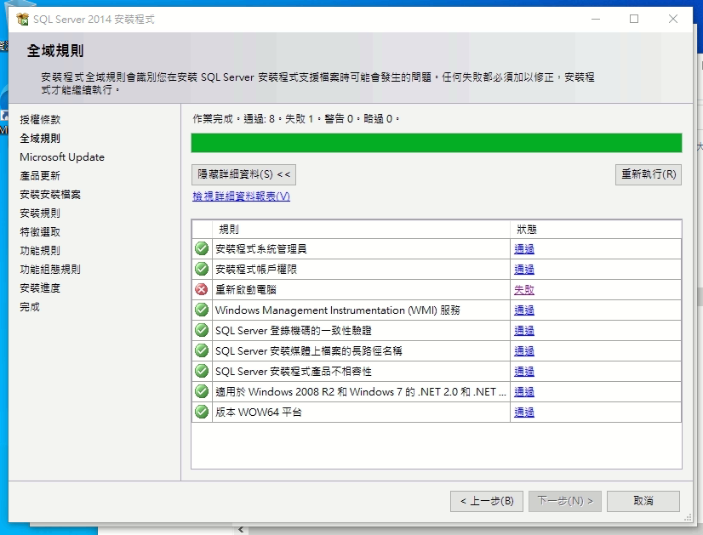Click the 規則 column header
The width and height of the screenshot is (703, 535).
coord(362,230)
